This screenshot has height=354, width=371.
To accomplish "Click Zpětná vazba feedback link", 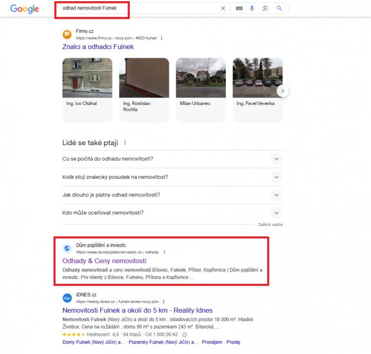I will pos(270,225).
